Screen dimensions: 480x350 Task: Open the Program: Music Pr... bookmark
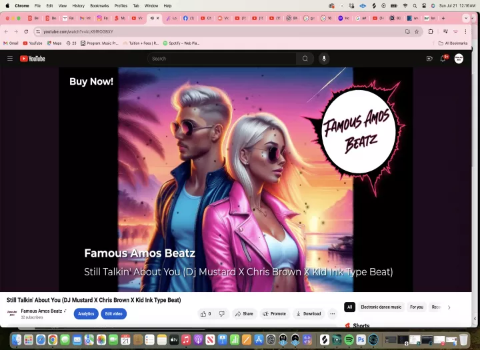click(99, 43)
